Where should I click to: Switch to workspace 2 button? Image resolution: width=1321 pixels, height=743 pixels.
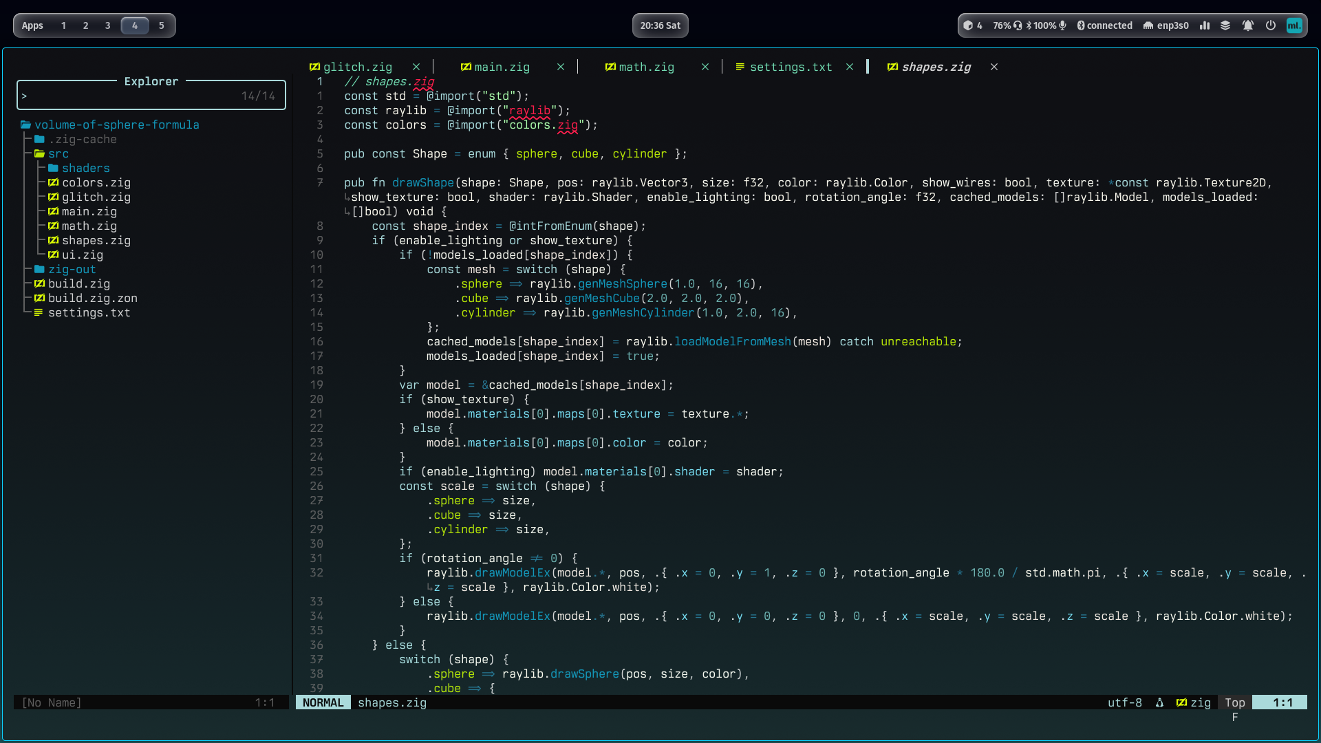pos(85,25)
